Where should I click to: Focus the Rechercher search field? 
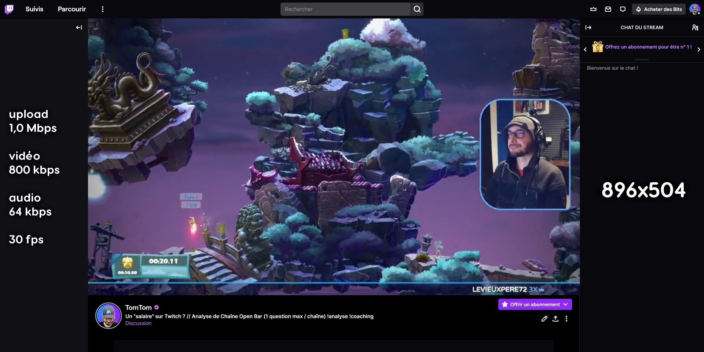coord(345,9)
